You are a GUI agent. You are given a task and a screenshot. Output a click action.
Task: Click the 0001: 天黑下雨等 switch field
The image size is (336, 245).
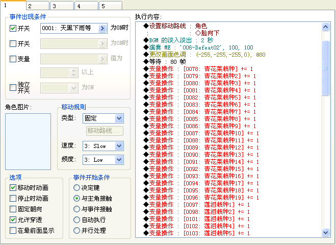tap(74, 28)
